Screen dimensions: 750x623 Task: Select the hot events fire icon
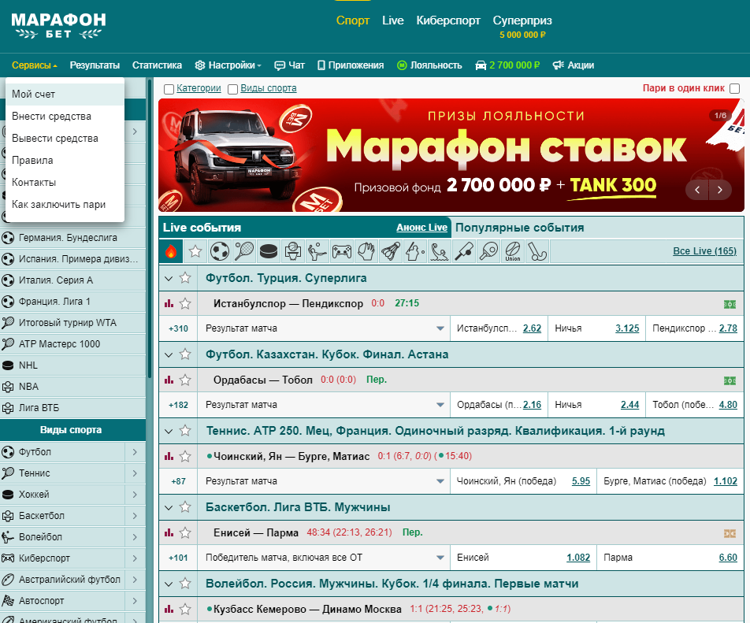[171, 251]
